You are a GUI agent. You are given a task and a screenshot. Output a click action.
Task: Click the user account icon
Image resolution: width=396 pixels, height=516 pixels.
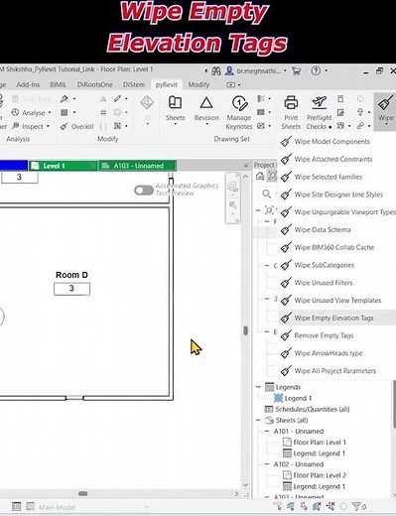tap(229, 70)
